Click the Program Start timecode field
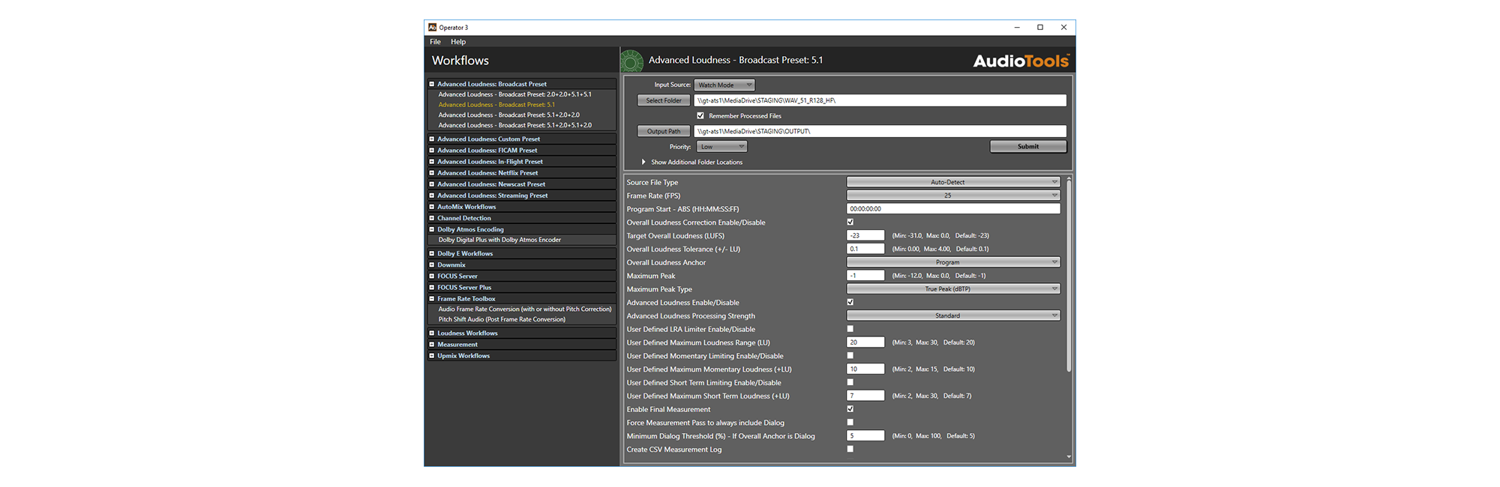The height and width of the screenshot is (487, 1500). pos(953,209)
